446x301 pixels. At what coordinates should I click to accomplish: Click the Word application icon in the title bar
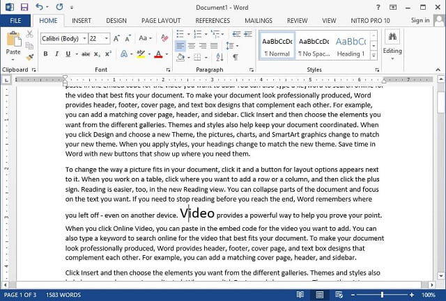9,7
